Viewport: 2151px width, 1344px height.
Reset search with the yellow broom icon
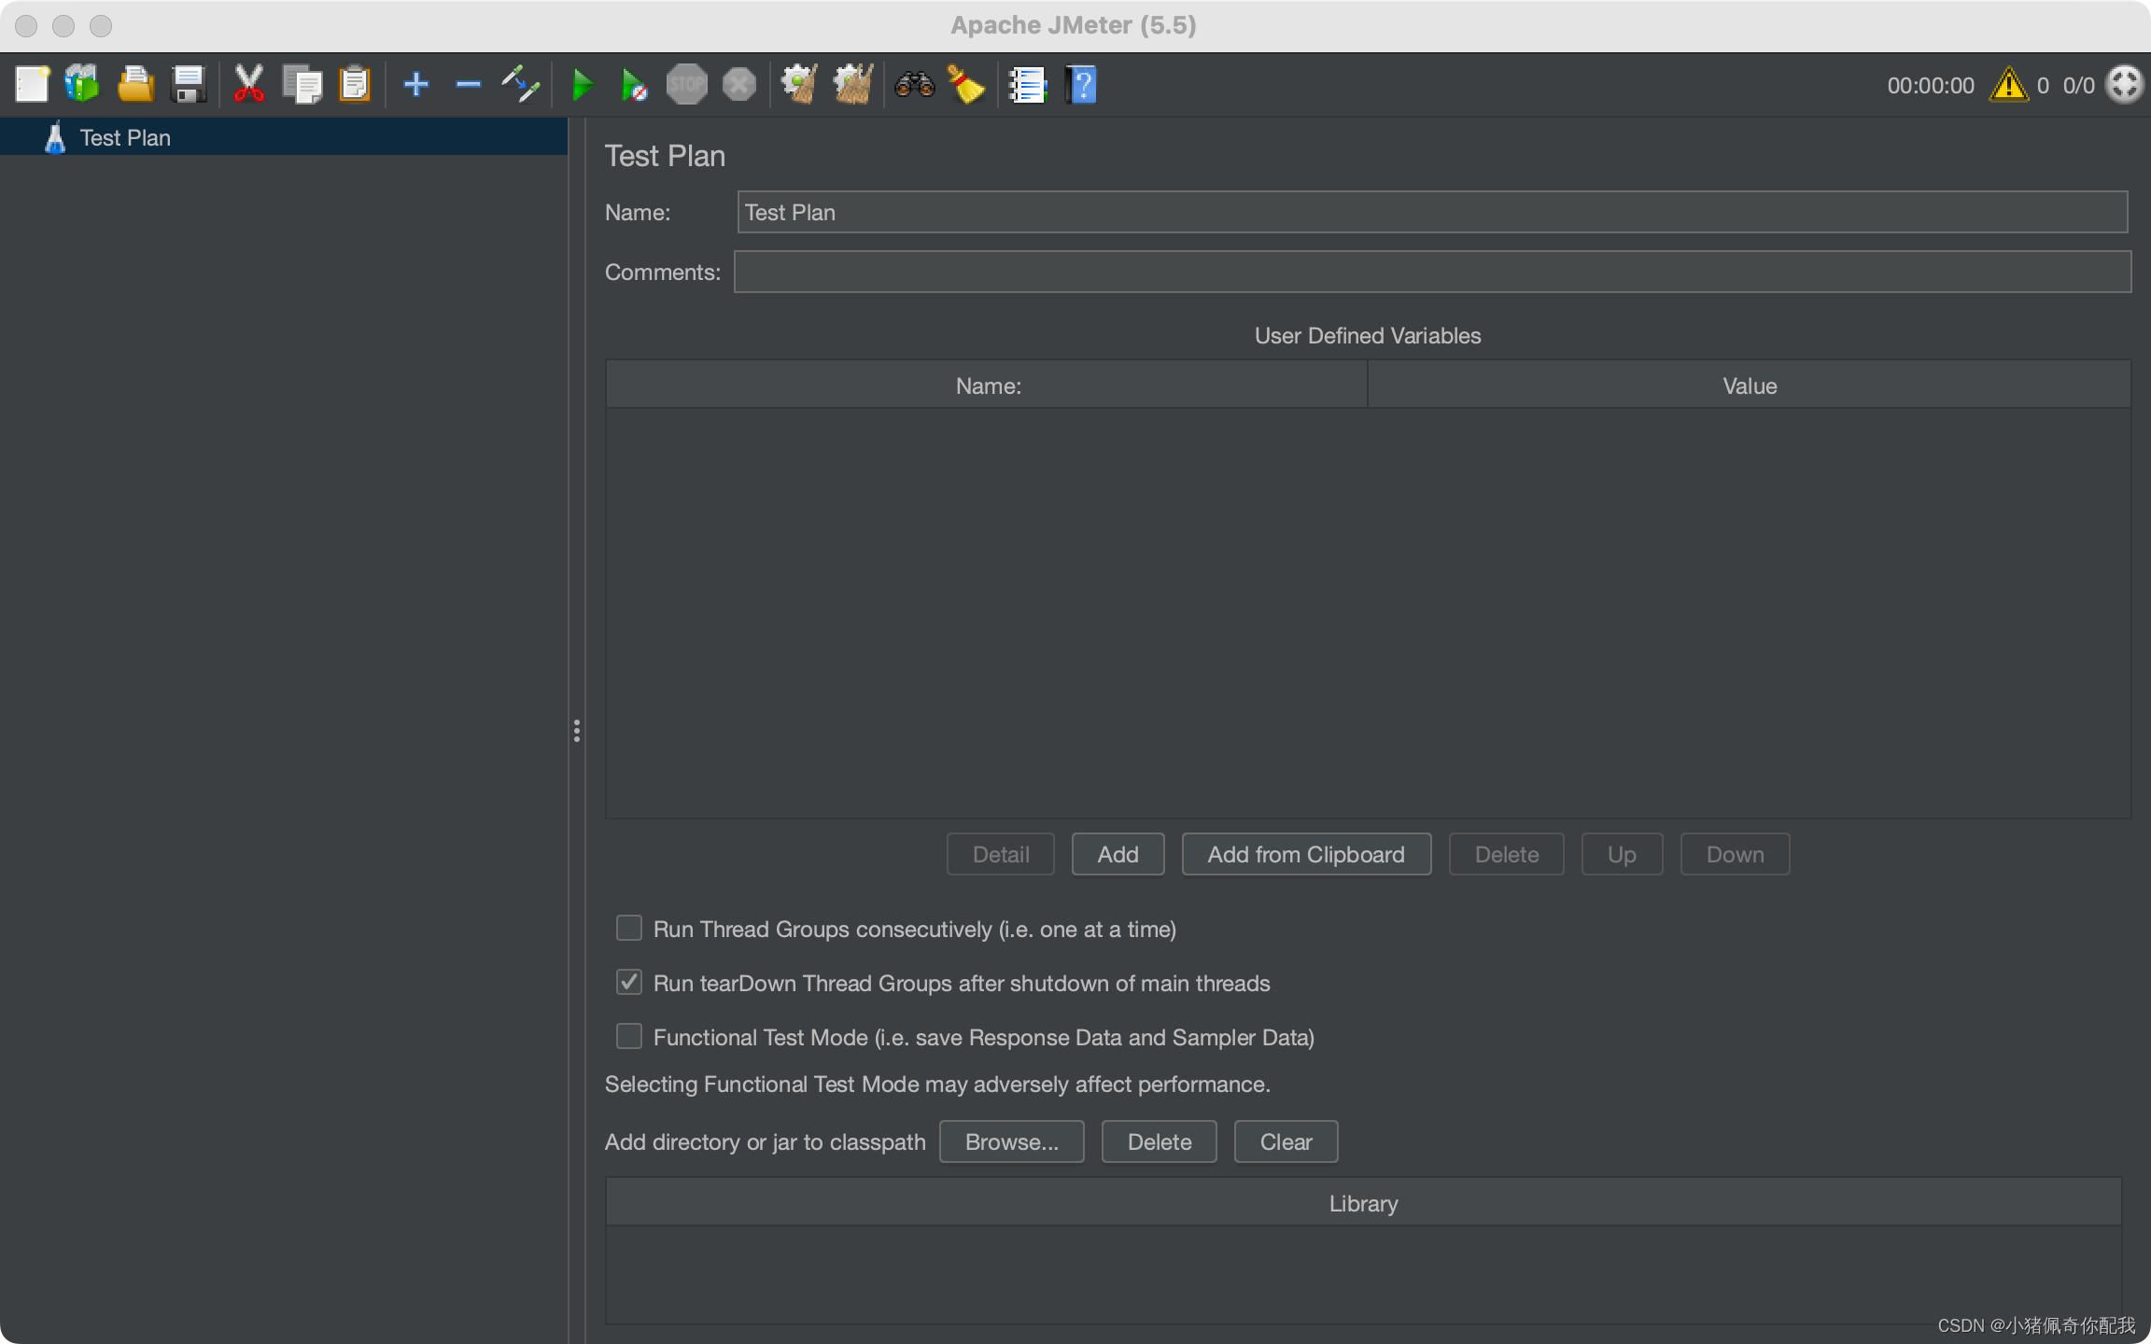965,85
